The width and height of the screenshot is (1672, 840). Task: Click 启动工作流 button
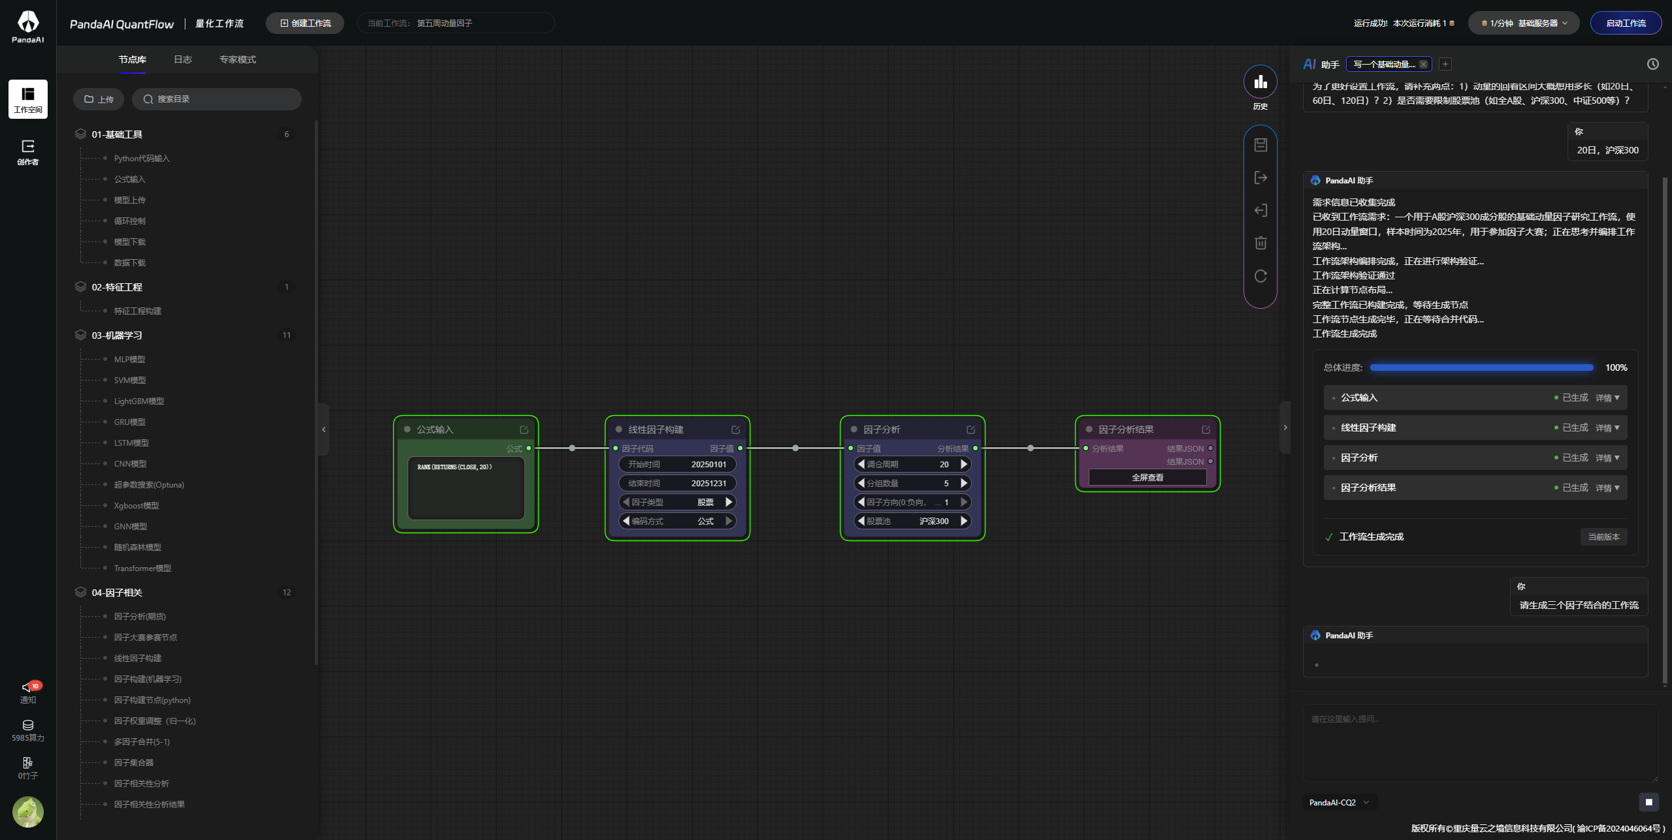point(1626,23)
